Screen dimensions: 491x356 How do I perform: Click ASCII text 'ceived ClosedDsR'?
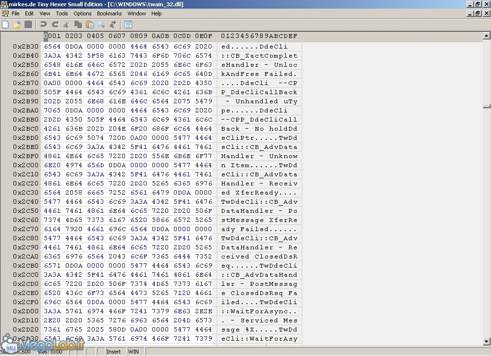point(259,257)
